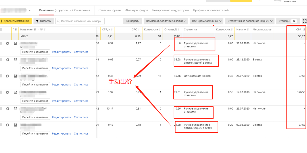Screen dimensions: 307x153
Task: Click Добавить кампанию button
Action: click(16, 21)
